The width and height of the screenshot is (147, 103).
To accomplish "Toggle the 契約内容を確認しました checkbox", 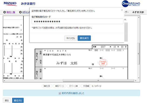I will pyautogui.click(x=60, y=93).
